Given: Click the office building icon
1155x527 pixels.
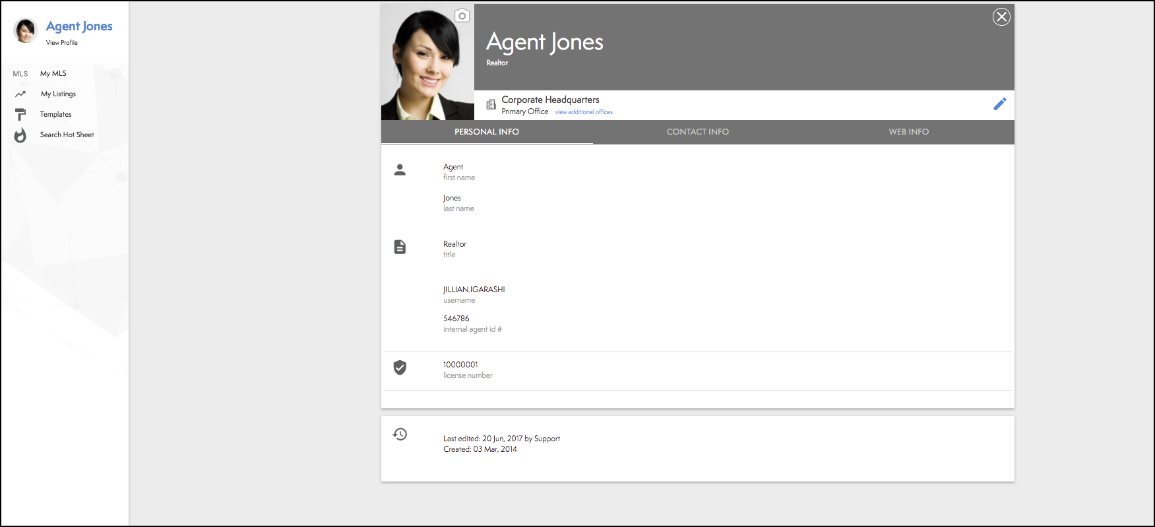Looking at the screenshot, I should 491,105.
